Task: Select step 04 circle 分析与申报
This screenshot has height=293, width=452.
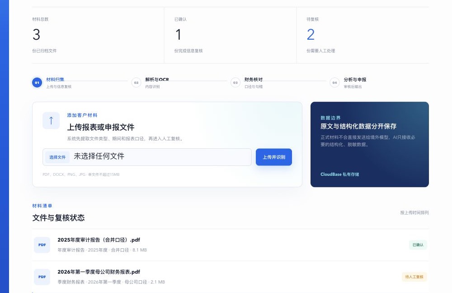Action: (x=334, y=82)
